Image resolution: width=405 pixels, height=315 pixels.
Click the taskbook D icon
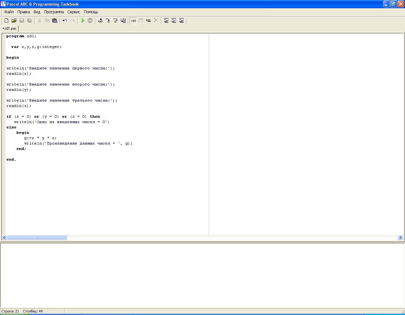coord(166,21)
